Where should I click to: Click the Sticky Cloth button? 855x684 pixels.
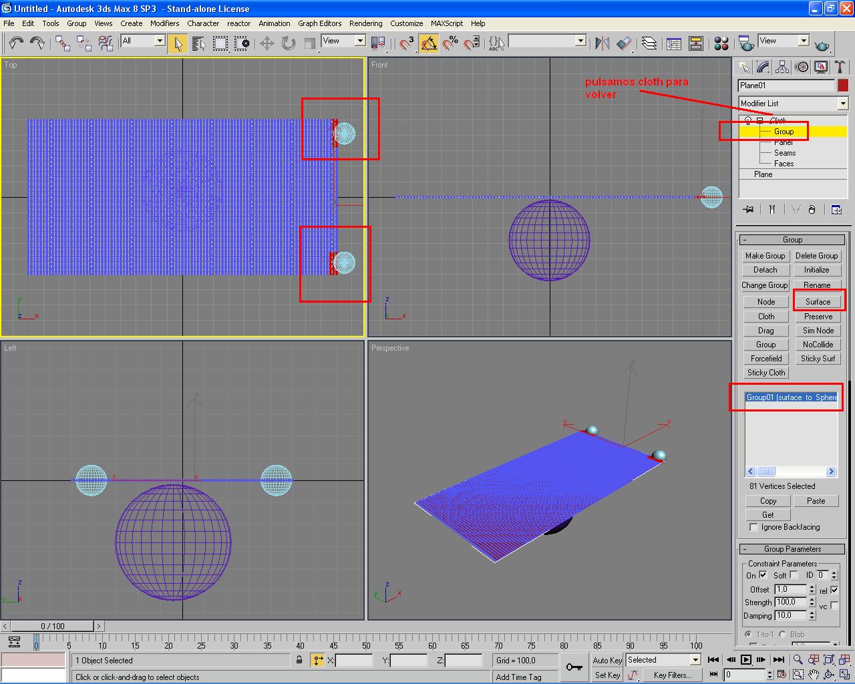coord(766,373)
